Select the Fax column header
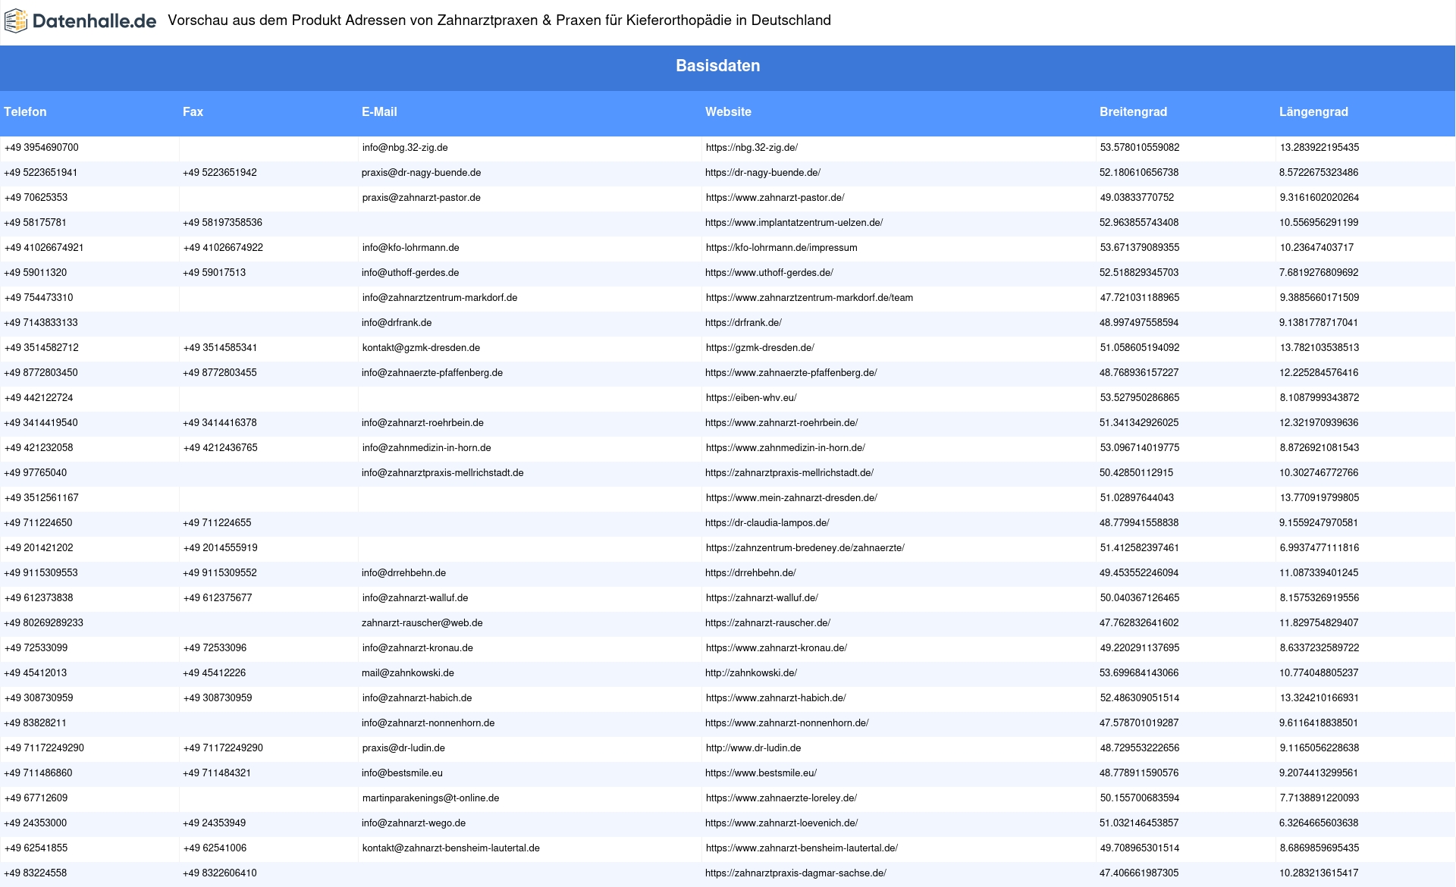 tap(193, 111)
